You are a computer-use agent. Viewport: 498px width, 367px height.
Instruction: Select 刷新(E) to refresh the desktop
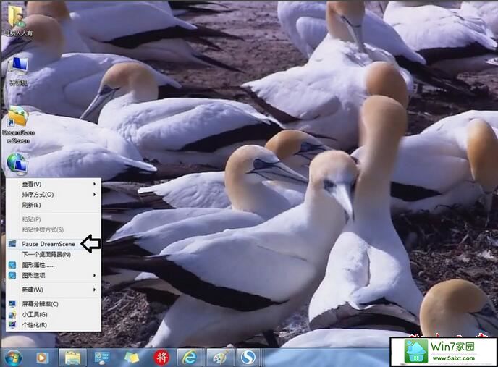pyautogui.click(x=54, y=205)
